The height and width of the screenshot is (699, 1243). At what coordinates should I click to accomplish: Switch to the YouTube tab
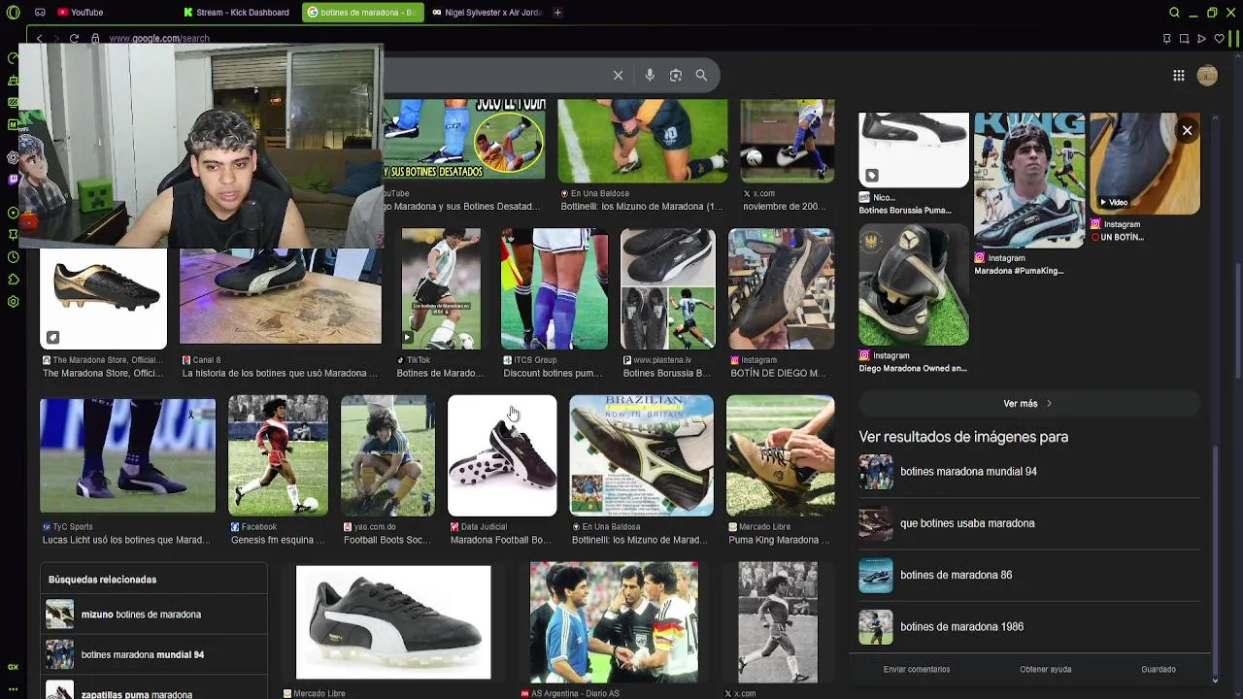coord(80,13)
